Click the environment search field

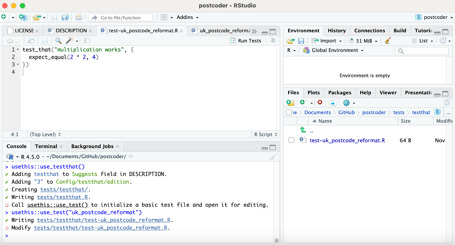tap(422, 51)
